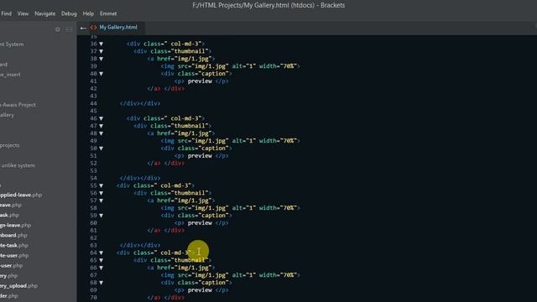
Task: Open sidebar working files settings gear
Action: (58, 30)
